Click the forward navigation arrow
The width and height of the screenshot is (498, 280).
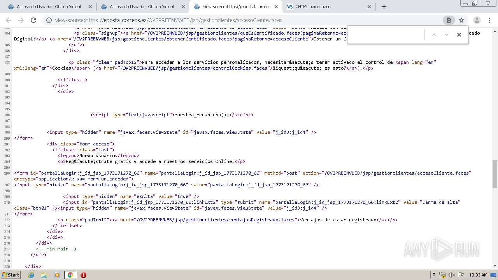[x=21, y=20]
